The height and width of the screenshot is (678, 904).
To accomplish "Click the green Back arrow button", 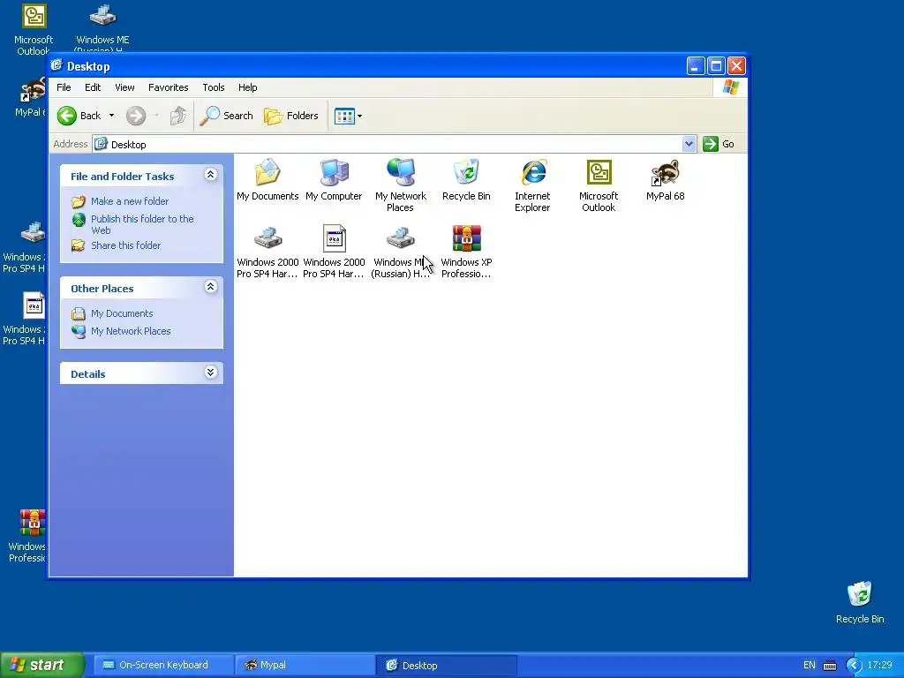I will [79, 116].
